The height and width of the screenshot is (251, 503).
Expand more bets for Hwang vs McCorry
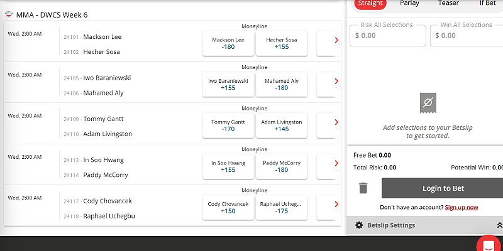(336, 163)
